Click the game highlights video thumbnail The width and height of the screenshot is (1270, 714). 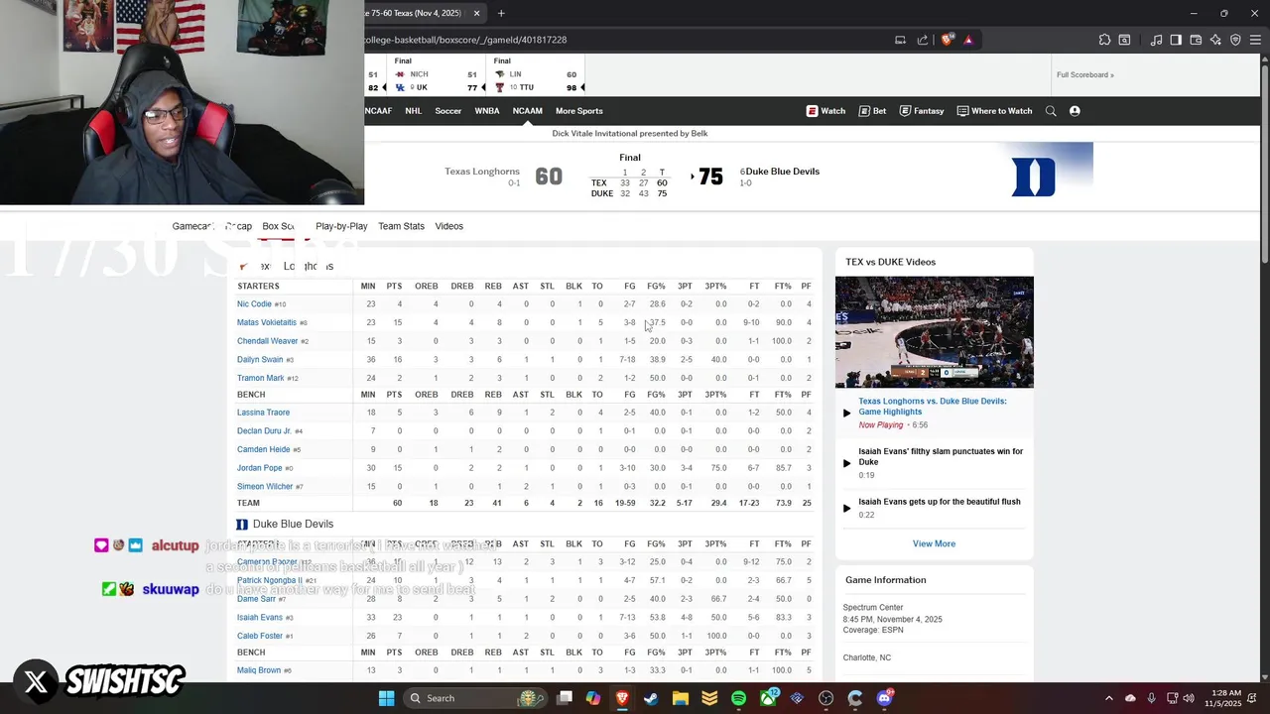[x=934, y=332]
